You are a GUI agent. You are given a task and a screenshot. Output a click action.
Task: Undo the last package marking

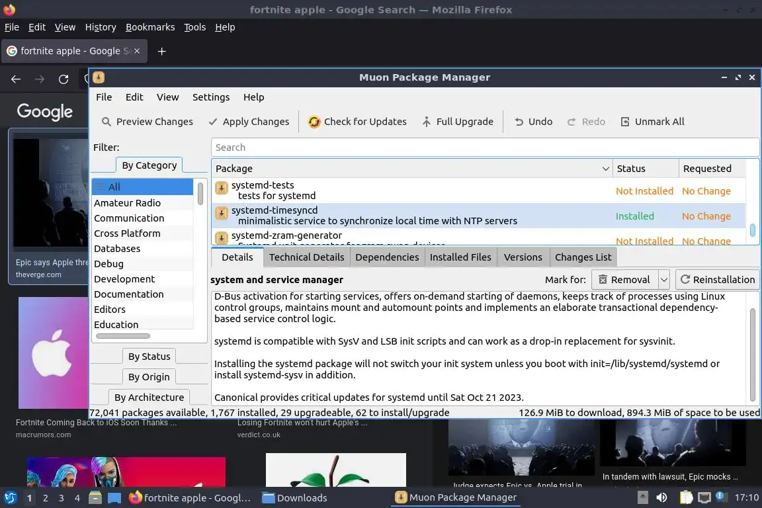(x=533, y=122)
